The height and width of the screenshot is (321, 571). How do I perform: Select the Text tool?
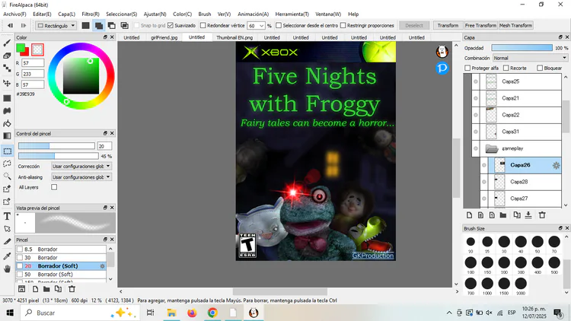tap(7, 216)
